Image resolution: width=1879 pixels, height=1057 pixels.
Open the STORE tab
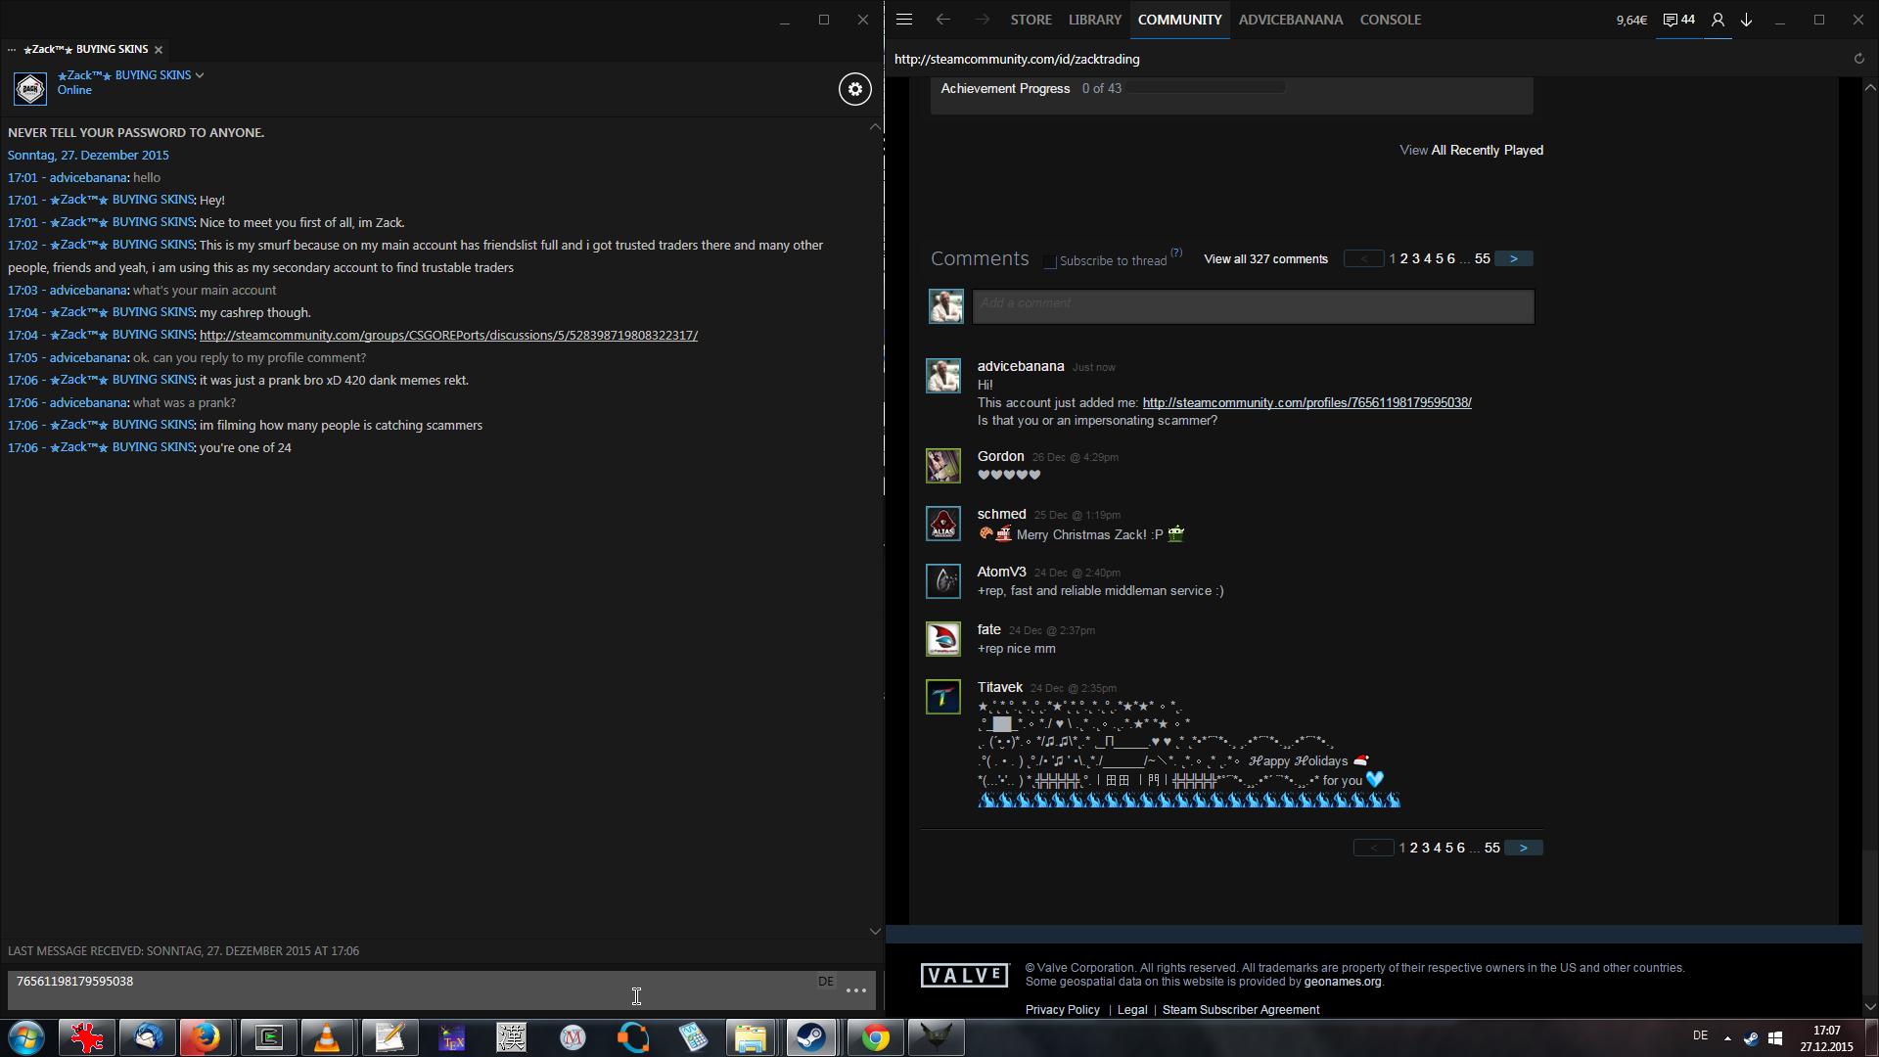point(1031,20)
